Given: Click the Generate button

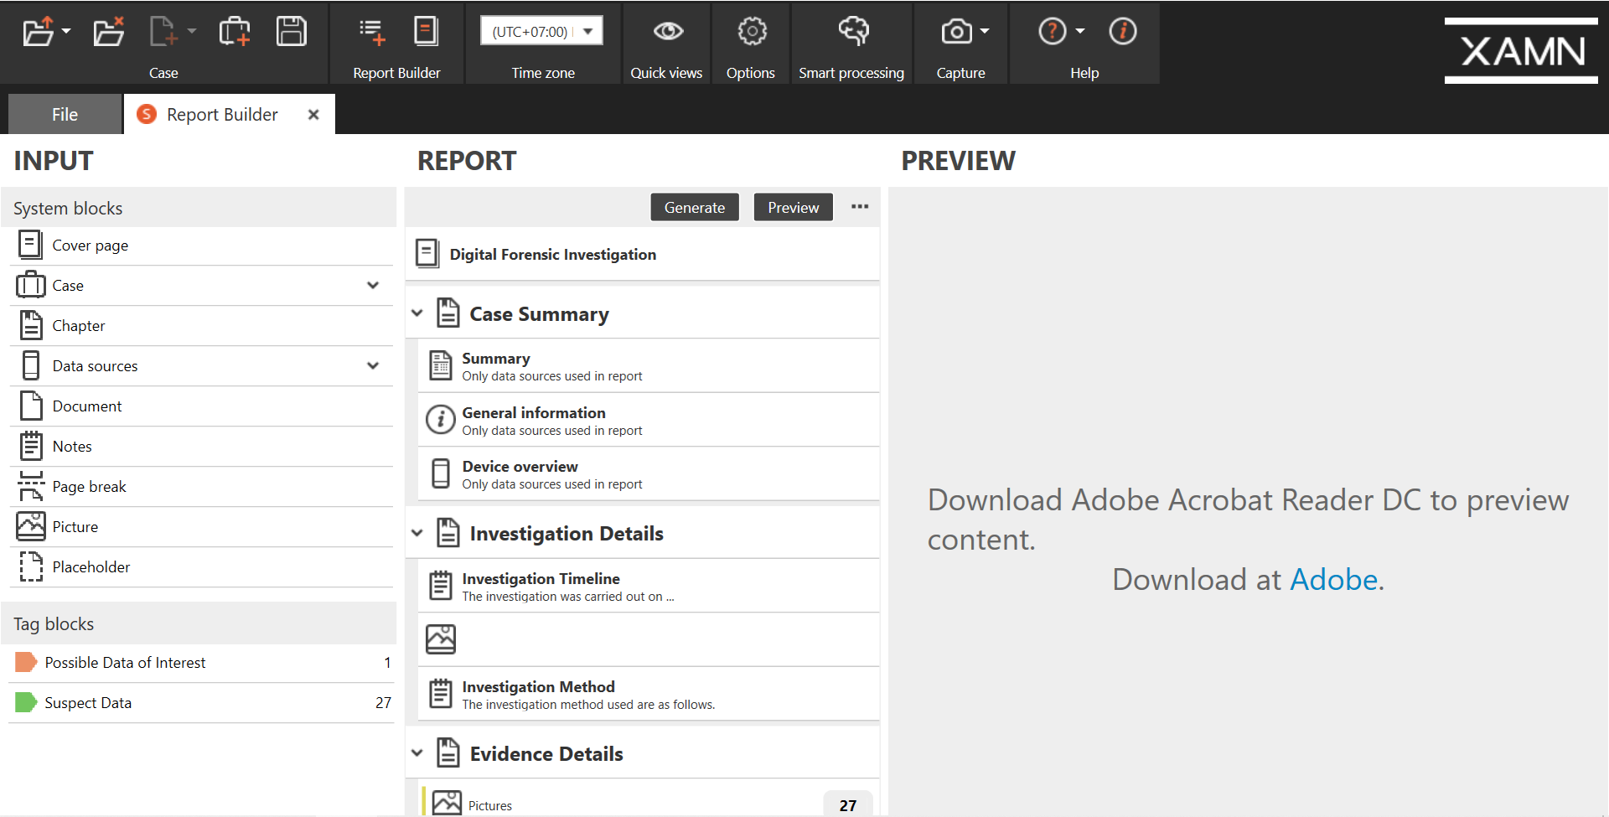Looking at the screenshot, I should 695,208.
